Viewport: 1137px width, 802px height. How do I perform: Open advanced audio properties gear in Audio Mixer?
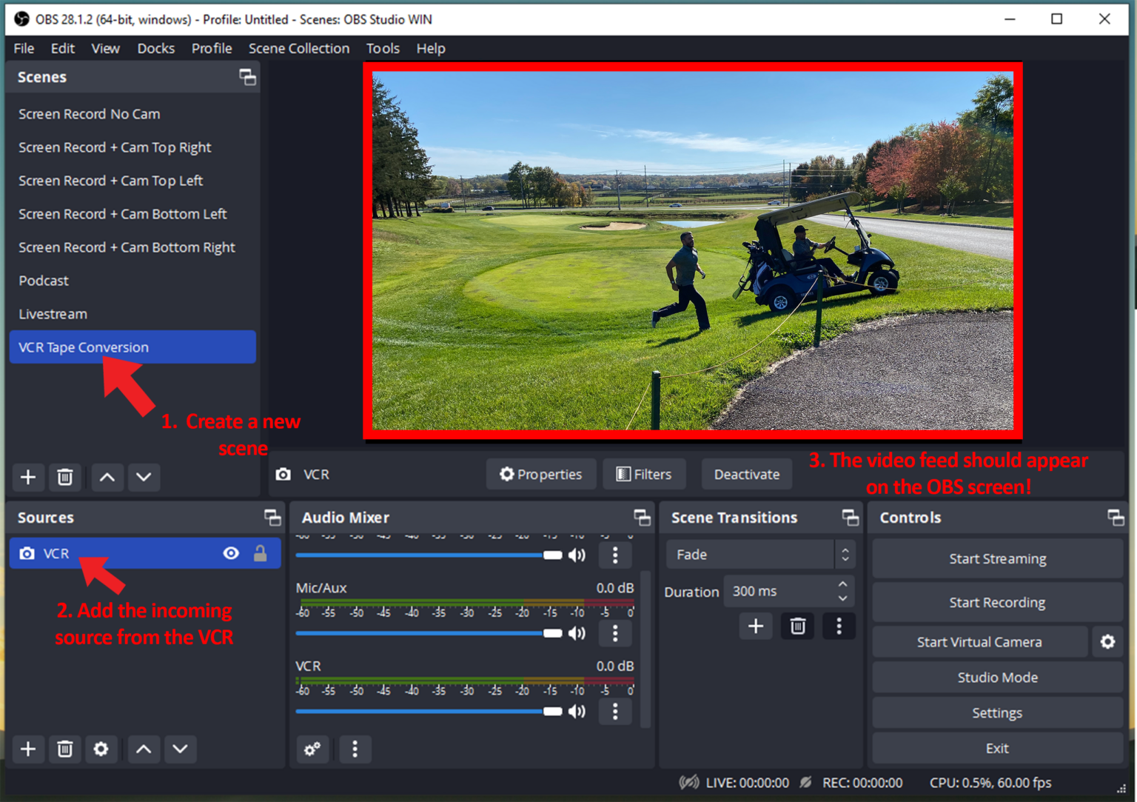pos(312,749)
